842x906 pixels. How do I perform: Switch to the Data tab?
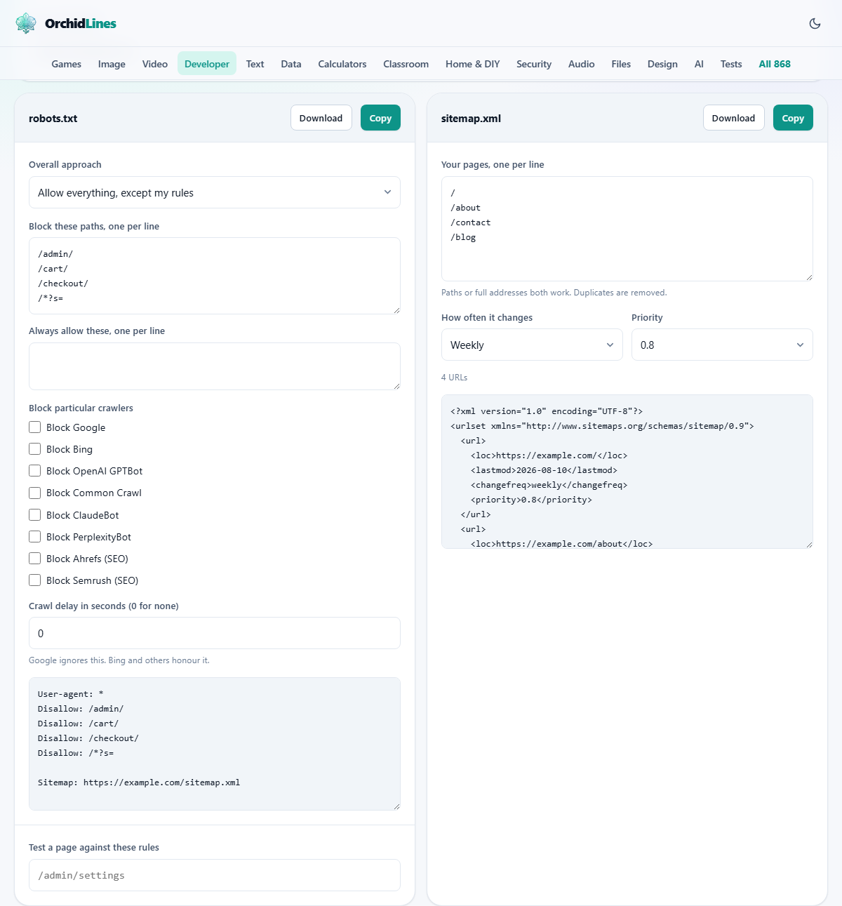pos(291,64)
